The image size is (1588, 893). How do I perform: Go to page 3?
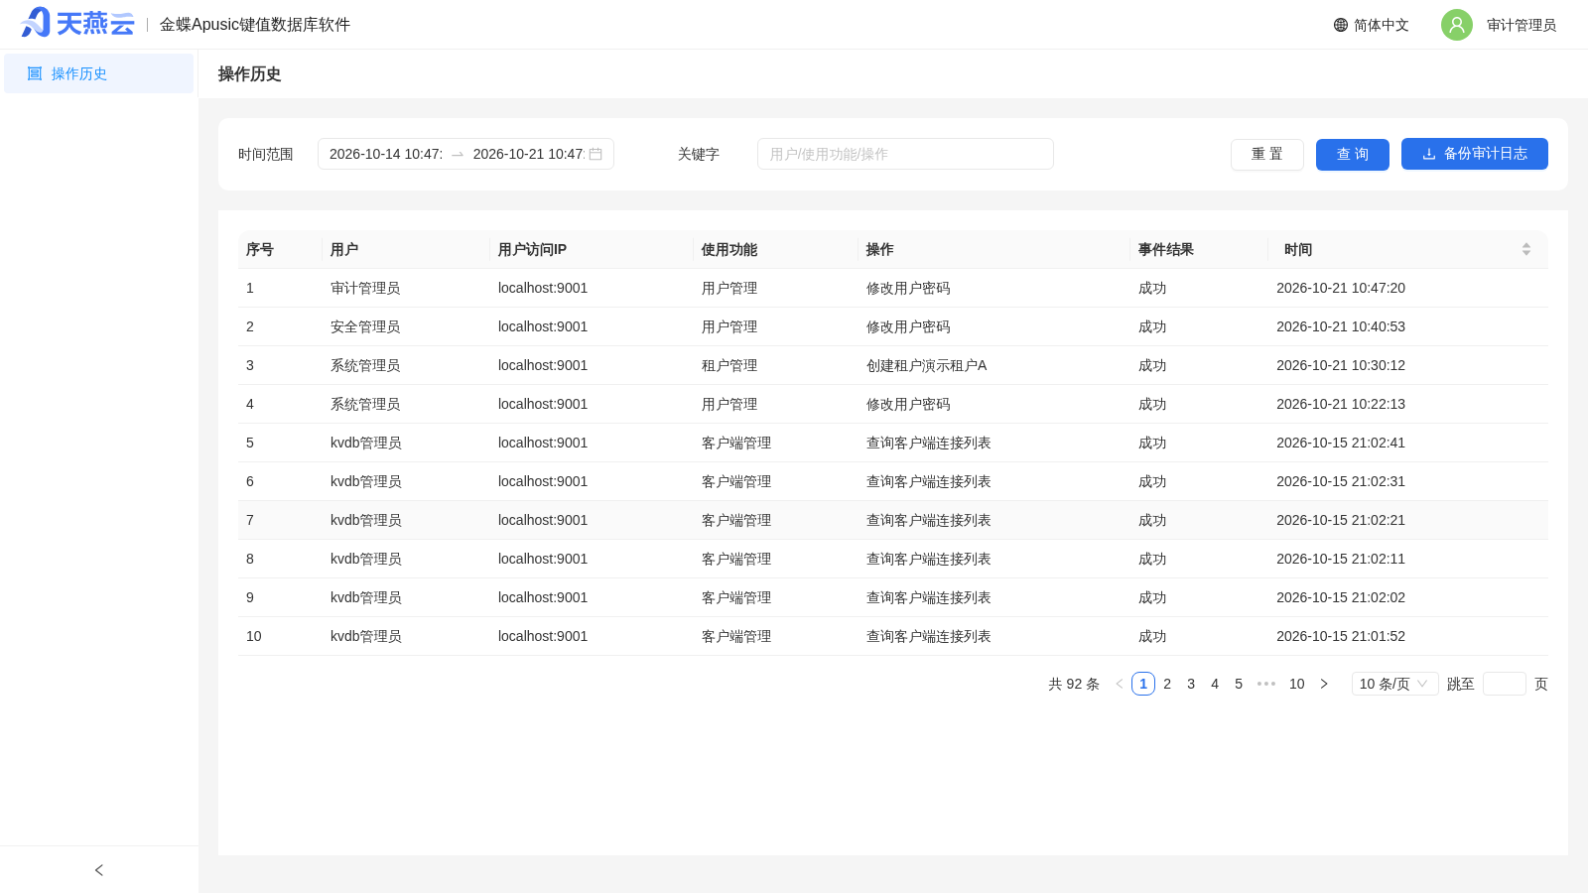coord(1191,684)
